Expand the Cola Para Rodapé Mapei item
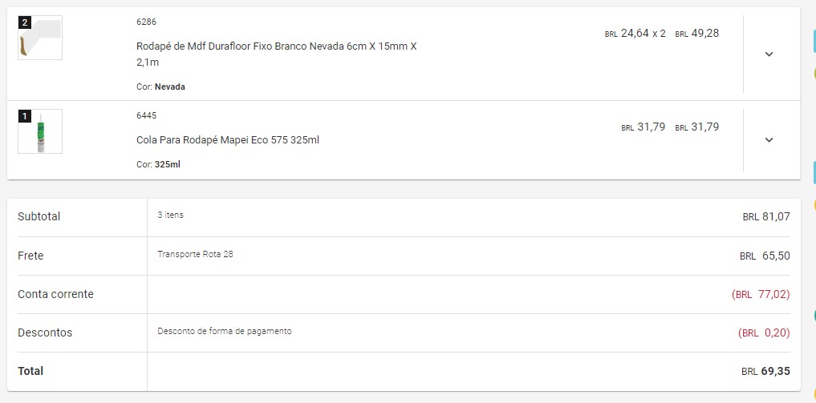 click(769, 140)
